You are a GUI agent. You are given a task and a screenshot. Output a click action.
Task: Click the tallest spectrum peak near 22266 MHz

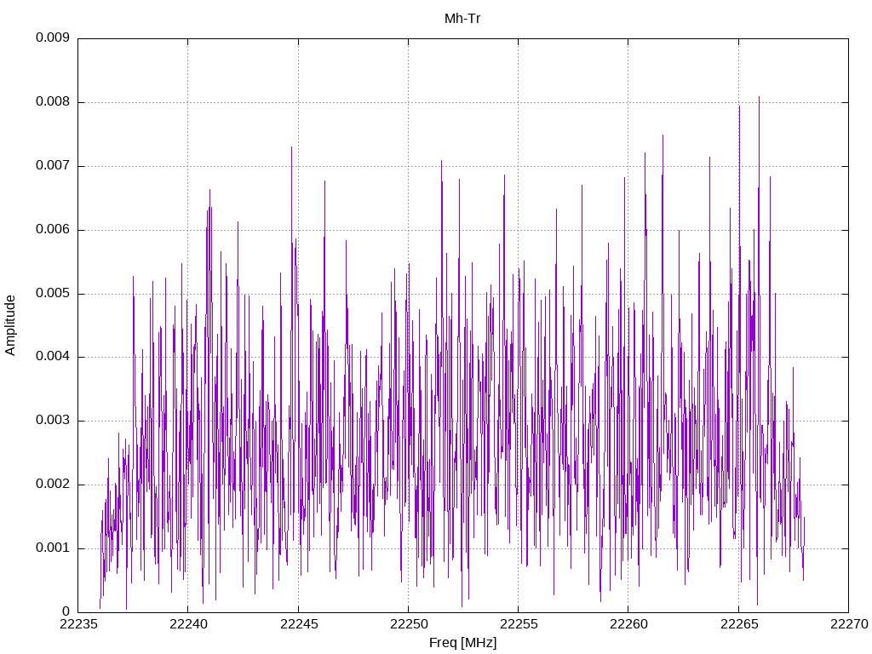pos(759,97)
